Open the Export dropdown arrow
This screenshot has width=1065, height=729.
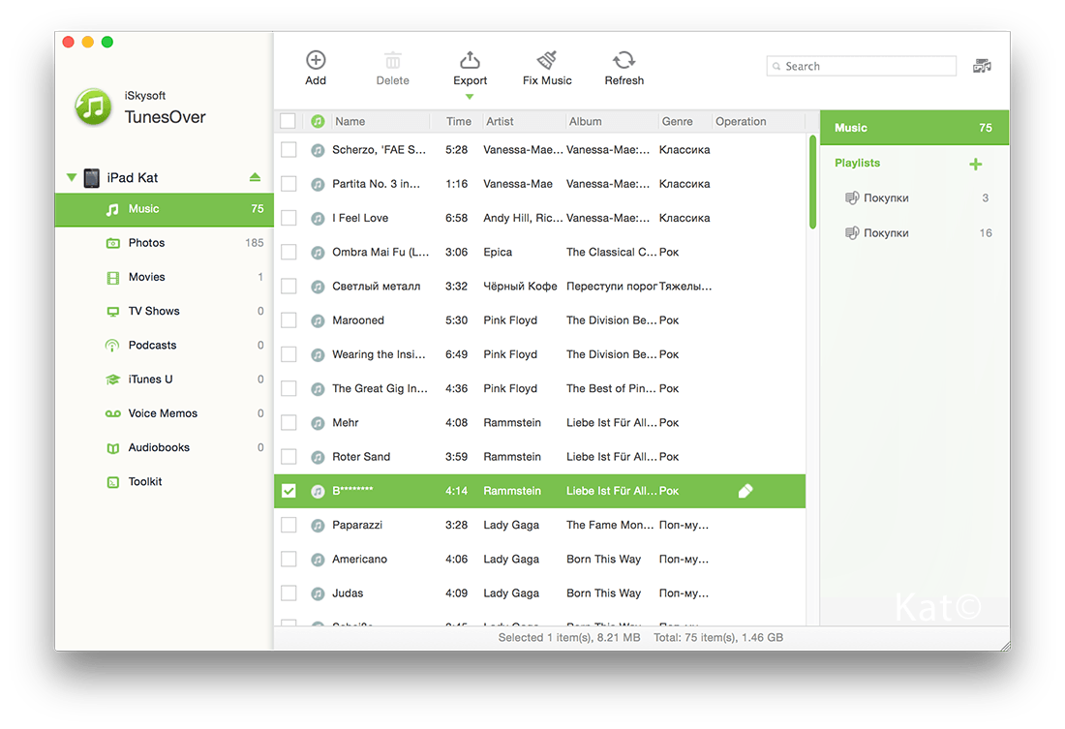click(x=470, y=97)
